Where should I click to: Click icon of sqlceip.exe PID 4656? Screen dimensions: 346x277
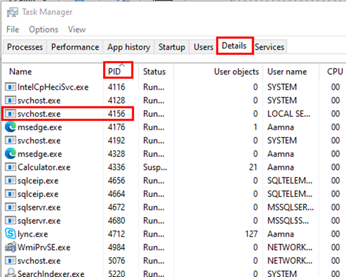(x=10, y=180)
